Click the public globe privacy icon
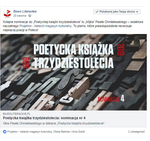The image size is (150, 141). (30, 16)
